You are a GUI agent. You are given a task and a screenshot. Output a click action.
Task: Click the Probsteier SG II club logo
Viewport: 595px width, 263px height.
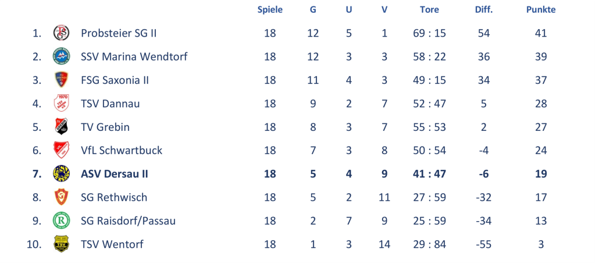(61, 33)
